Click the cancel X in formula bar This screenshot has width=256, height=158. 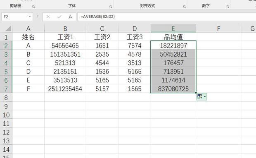[x=48, y=17]
